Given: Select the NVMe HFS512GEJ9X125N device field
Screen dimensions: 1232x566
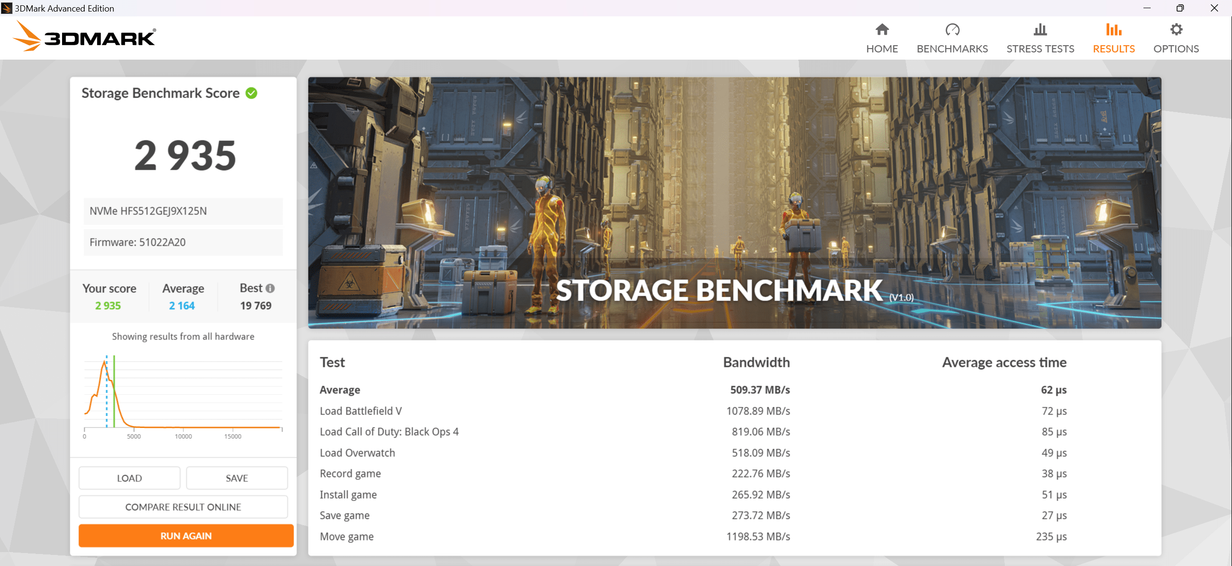Looking at the screenshot, I should [183, 211].
